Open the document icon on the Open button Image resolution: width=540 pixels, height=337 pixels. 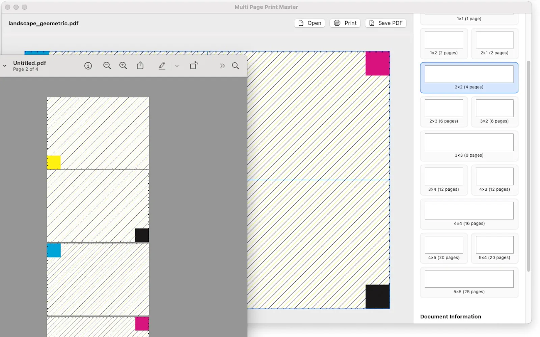[301, 23]
